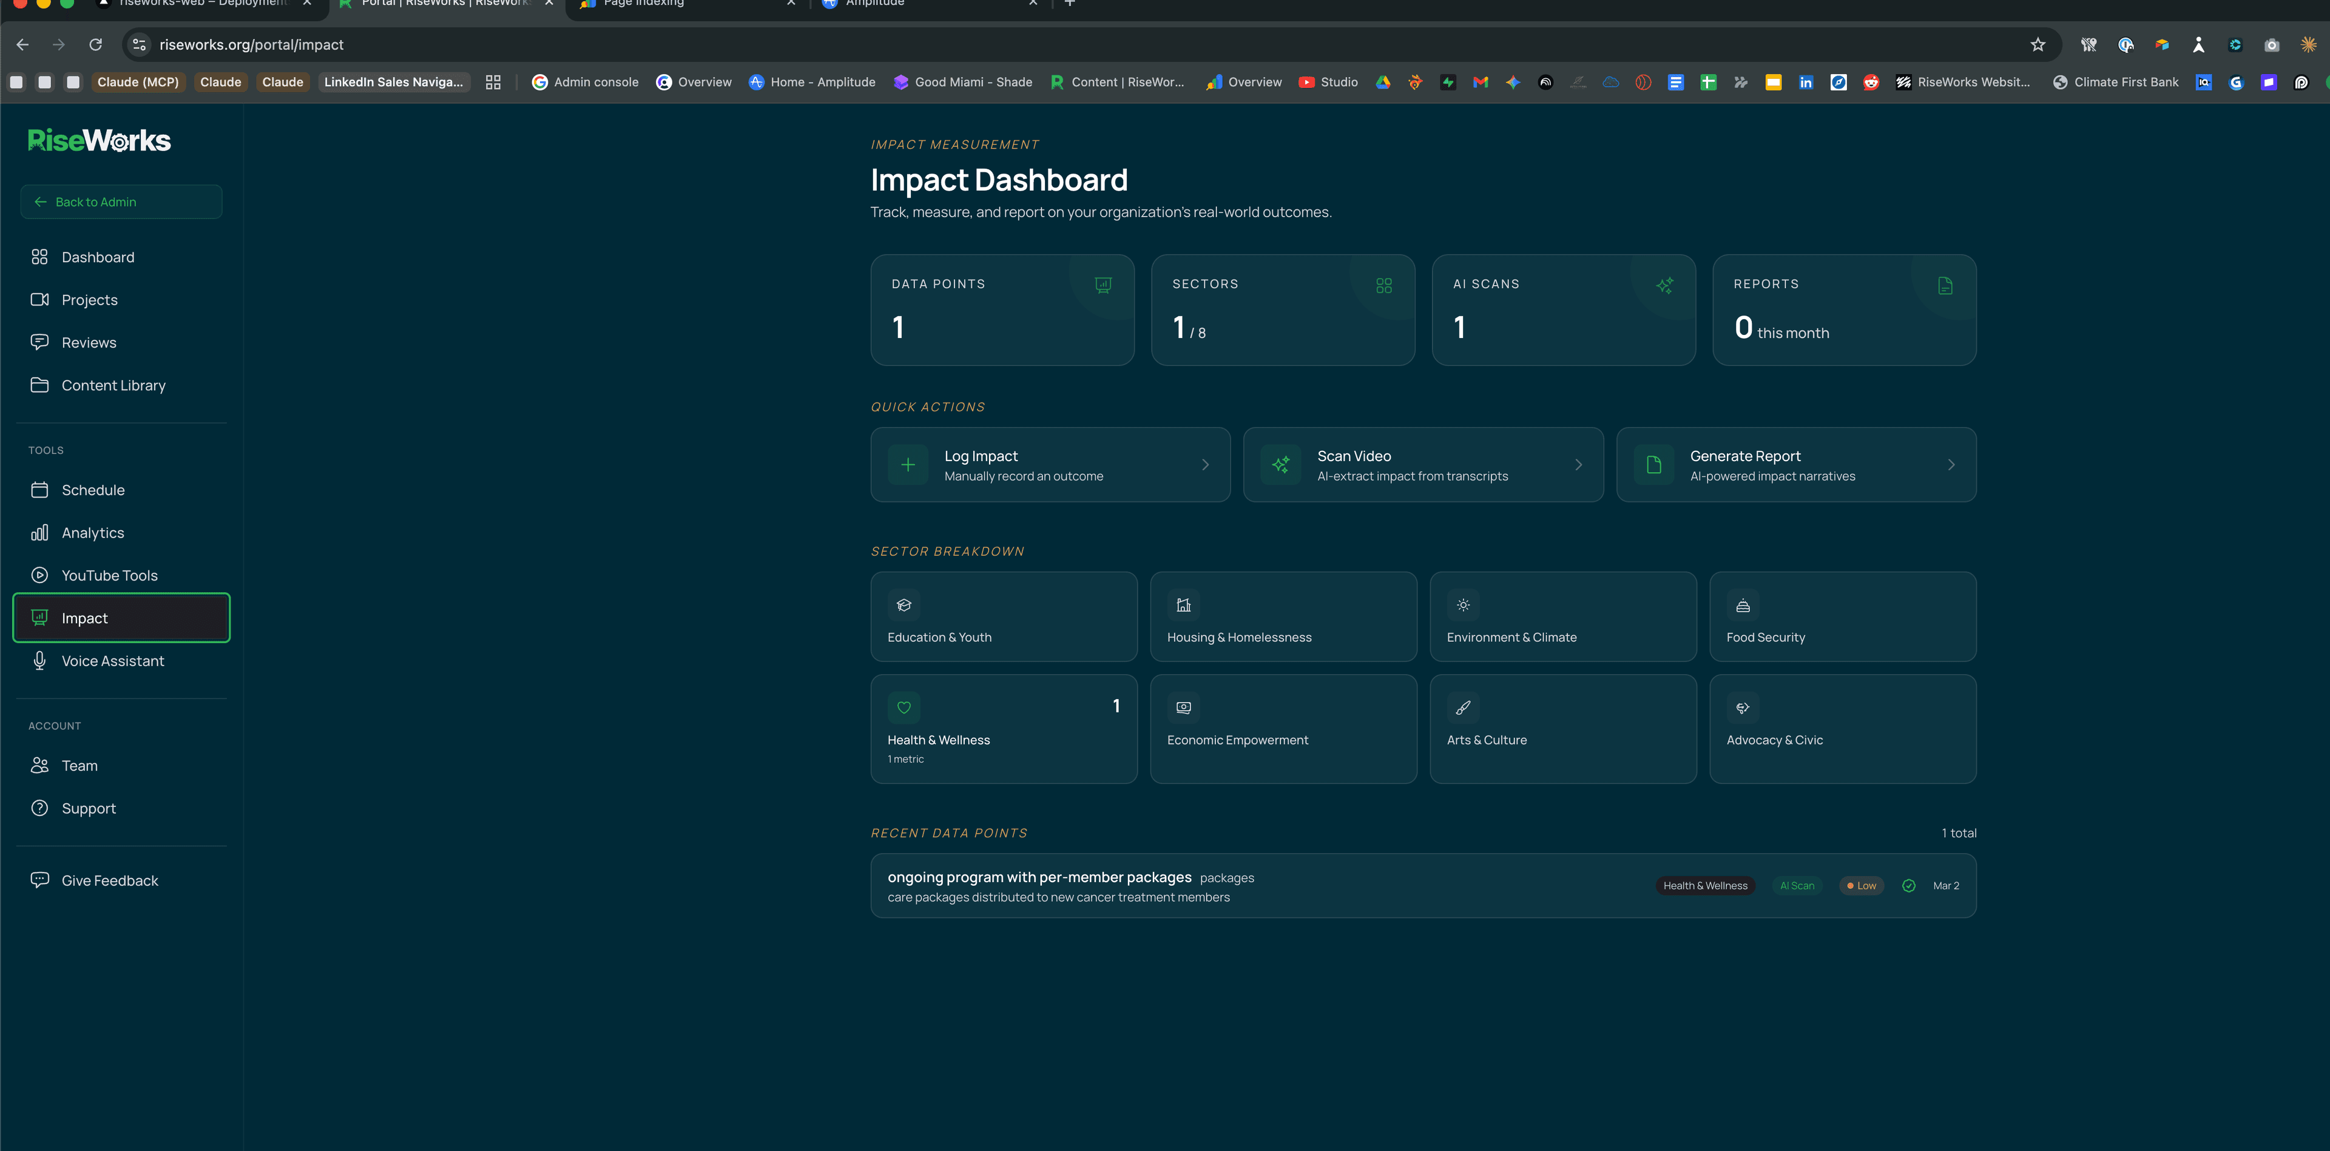
Task: Expand the Scan Video chevron
Action: pos(1579,464)
